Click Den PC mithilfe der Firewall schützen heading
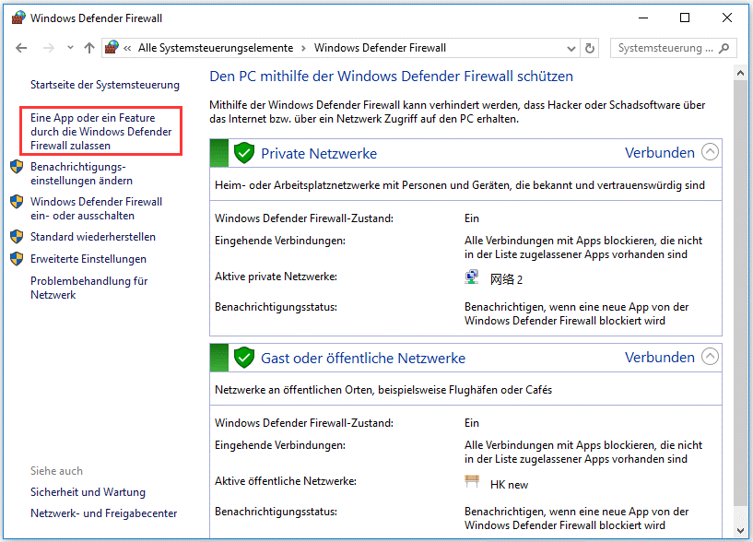Screen dimensions: 753x542 click(x=391, y=76)
